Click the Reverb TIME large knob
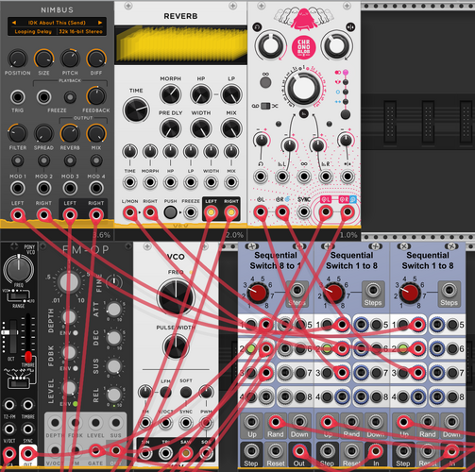This screenshot has height=472, width=475. coord(136,110)
